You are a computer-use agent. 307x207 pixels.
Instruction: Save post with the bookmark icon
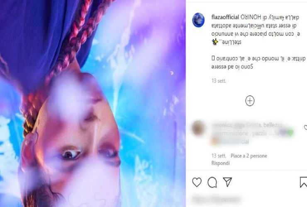pos(304,182)
